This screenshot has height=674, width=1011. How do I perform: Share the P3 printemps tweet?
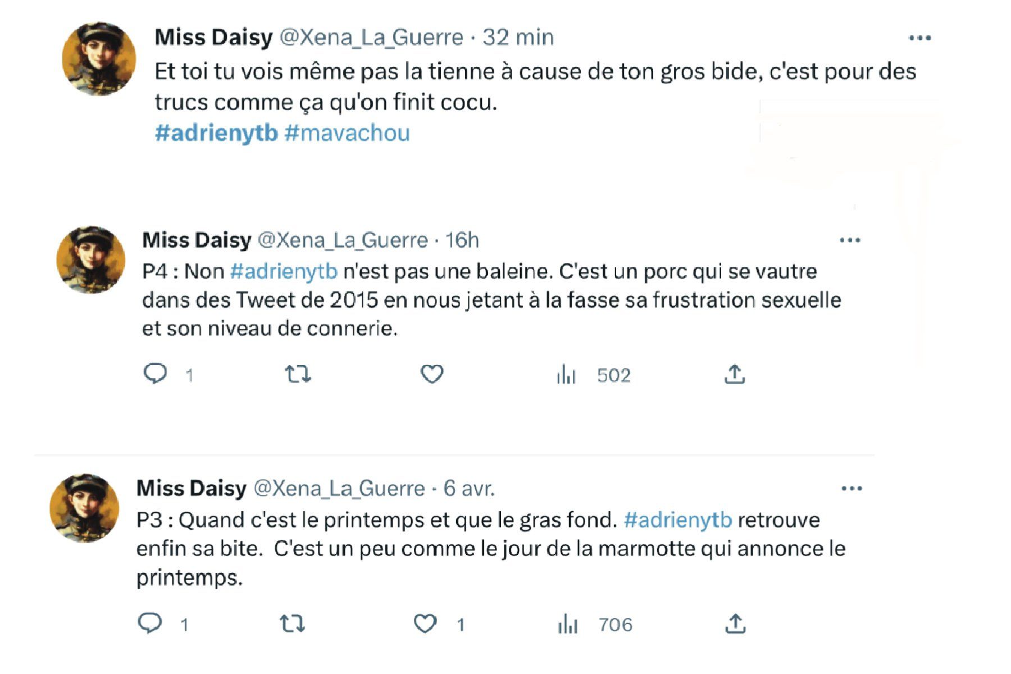click(735, 623)
